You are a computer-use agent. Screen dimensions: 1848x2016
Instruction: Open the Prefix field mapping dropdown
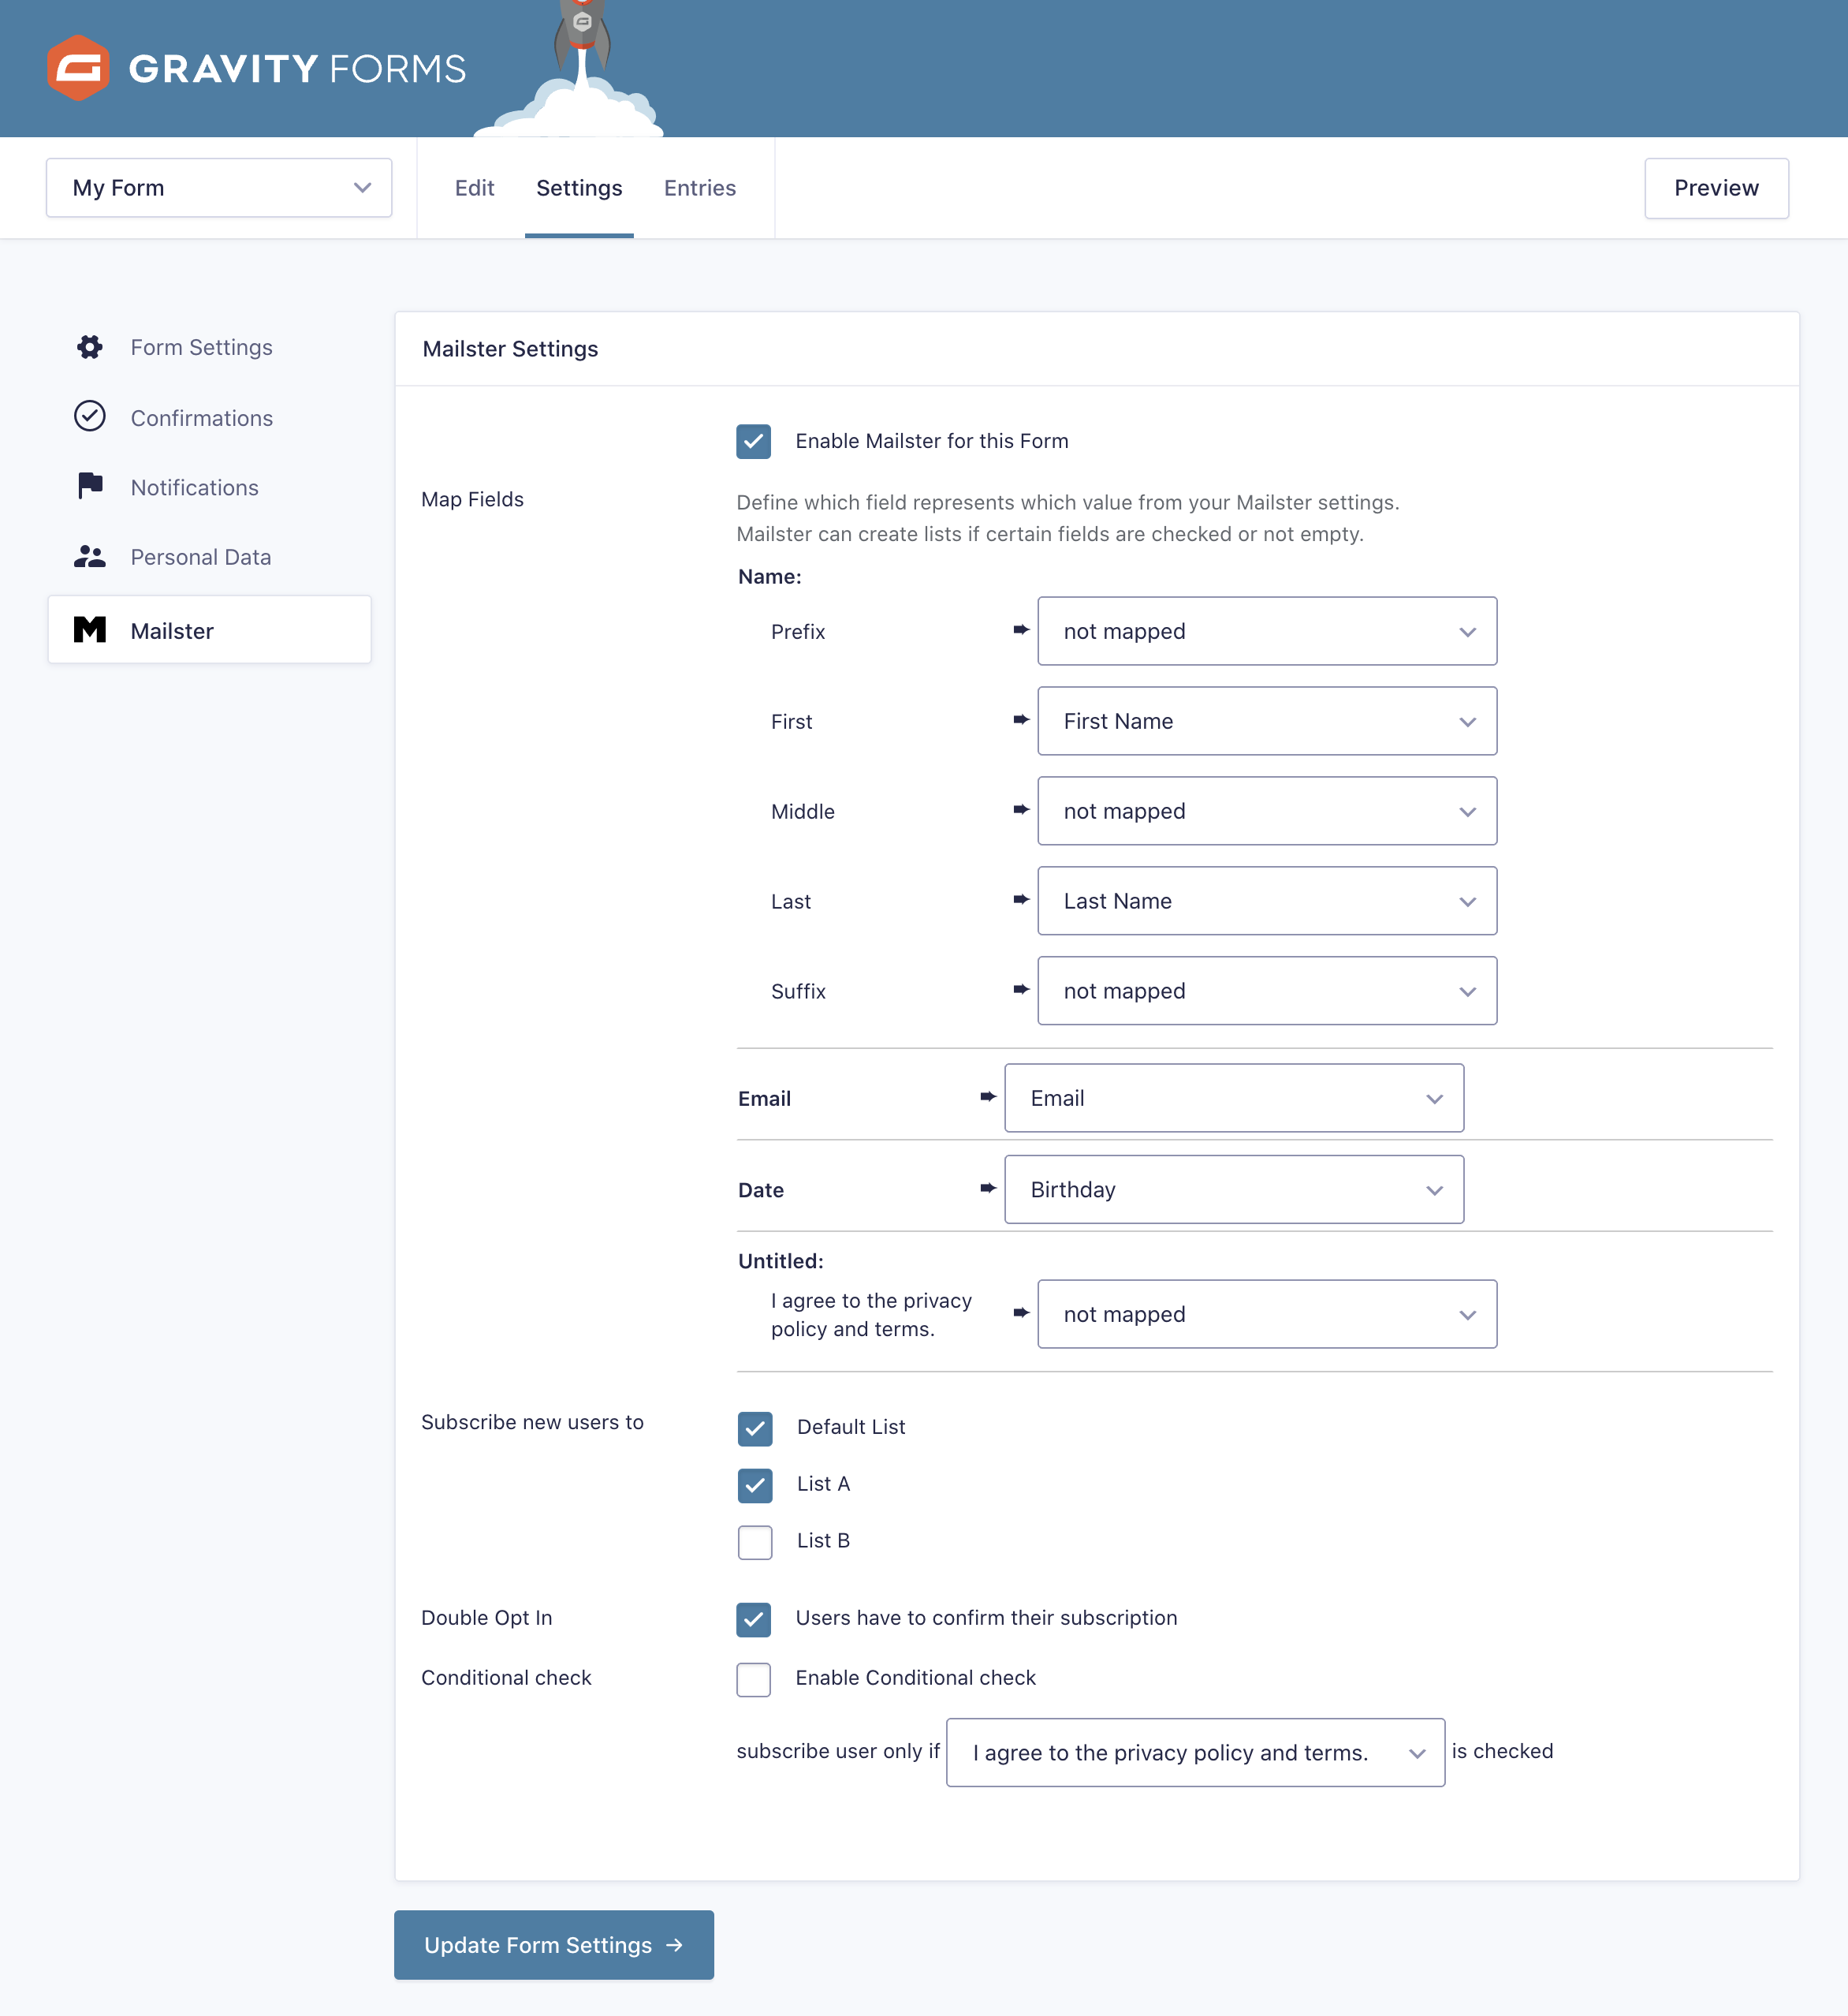point(1266,631)
